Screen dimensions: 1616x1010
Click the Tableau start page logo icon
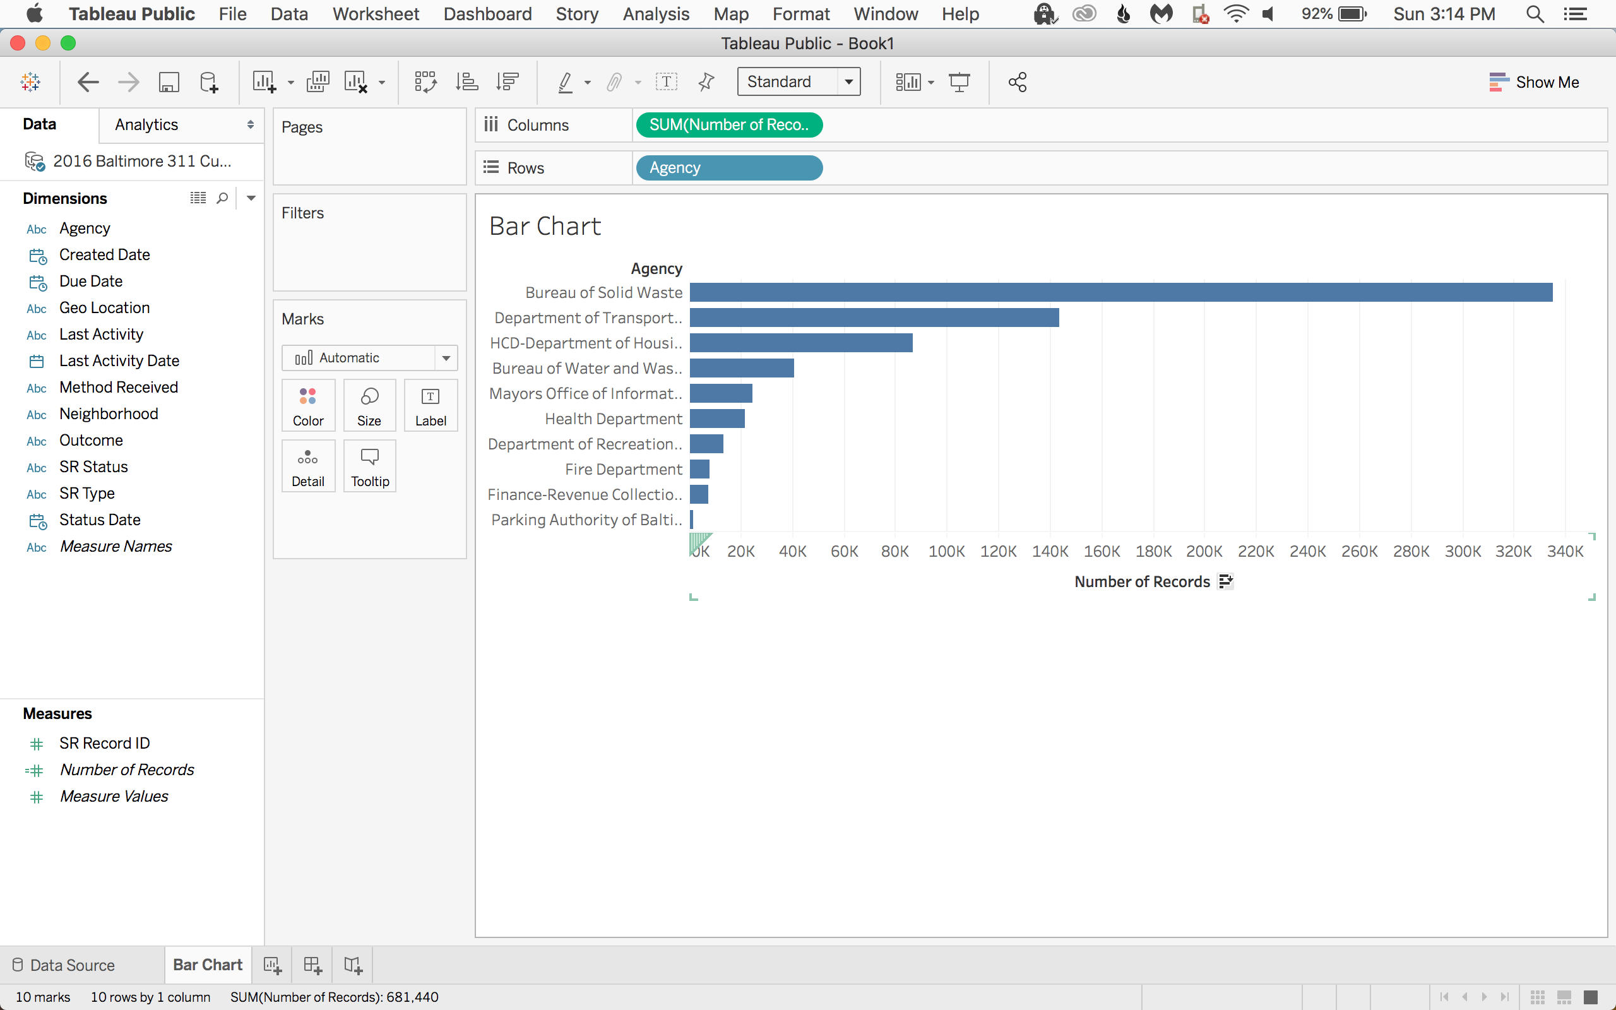(31, 82)
